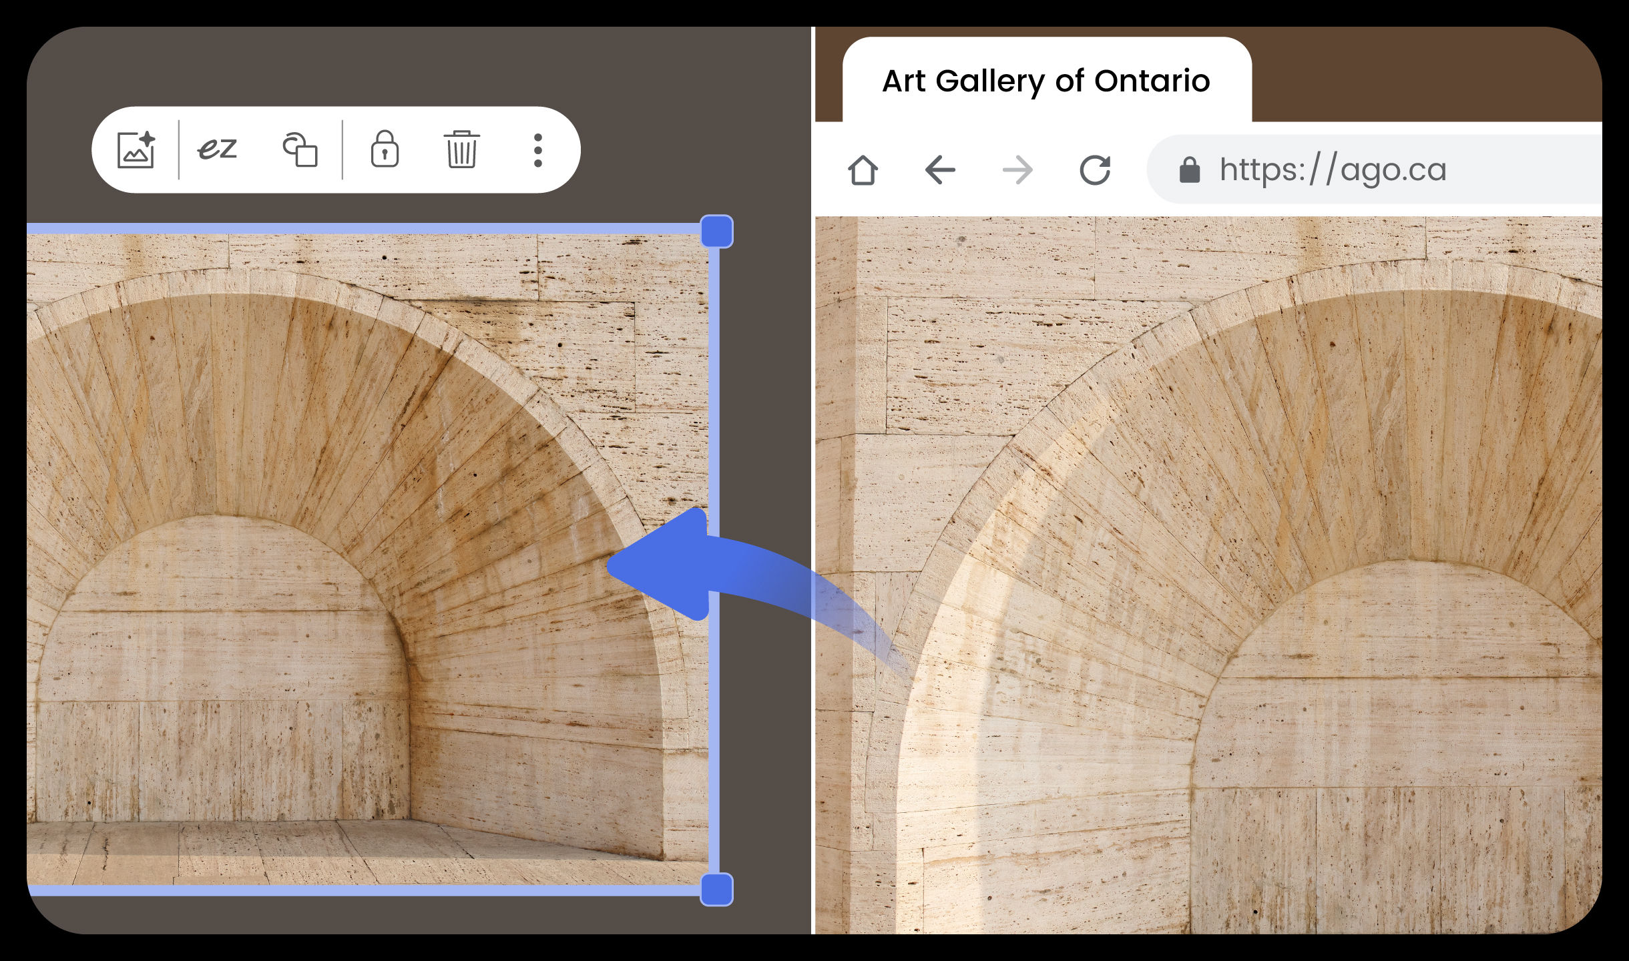Click the padlock in address bar
Screen dimensions: 1629x961
tap(1189, 170)
